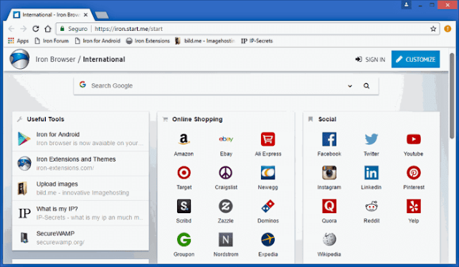The height and width of the screenshot is (267, 459).
Task: Open the Iron for Android bookmark
Action: tap(98, 41)
